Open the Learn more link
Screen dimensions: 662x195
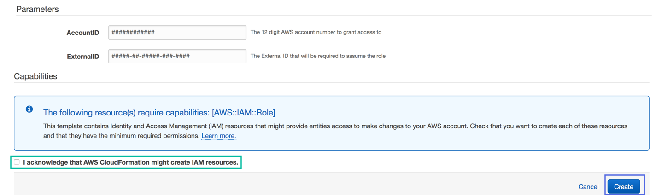(219, 136)
